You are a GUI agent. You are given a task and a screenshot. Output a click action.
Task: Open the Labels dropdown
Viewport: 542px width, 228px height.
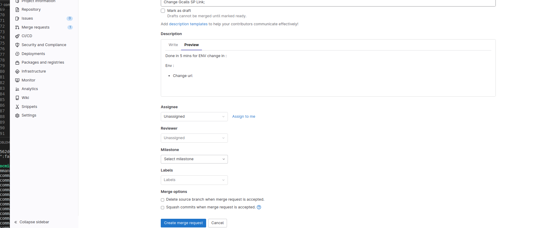point(194,180)
